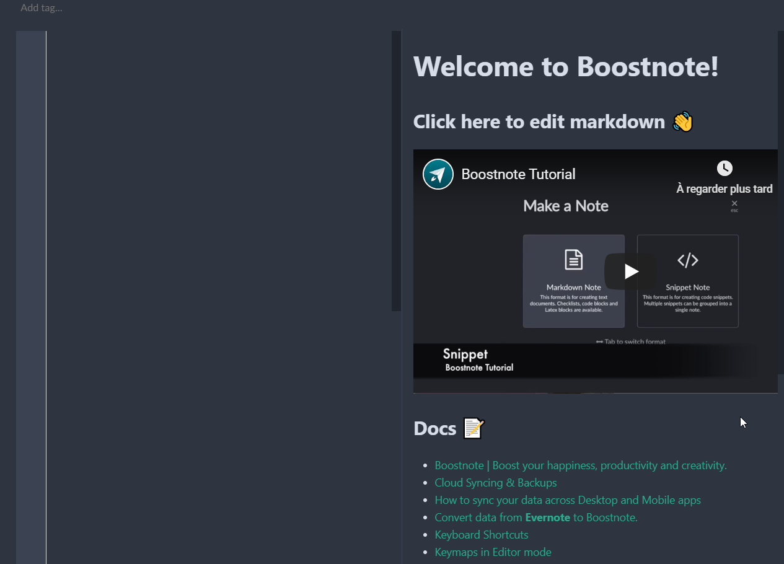The image size is (784, 564).
Task: Click the close X esc icon in video
Action: coord(734,205)
